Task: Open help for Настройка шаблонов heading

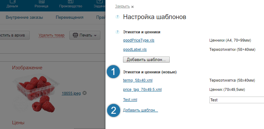Action: point(117,17)
